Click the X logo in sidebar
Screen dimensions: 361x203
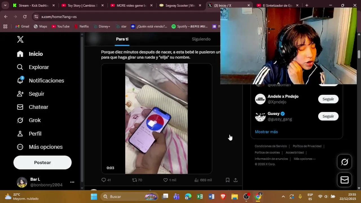20,39
